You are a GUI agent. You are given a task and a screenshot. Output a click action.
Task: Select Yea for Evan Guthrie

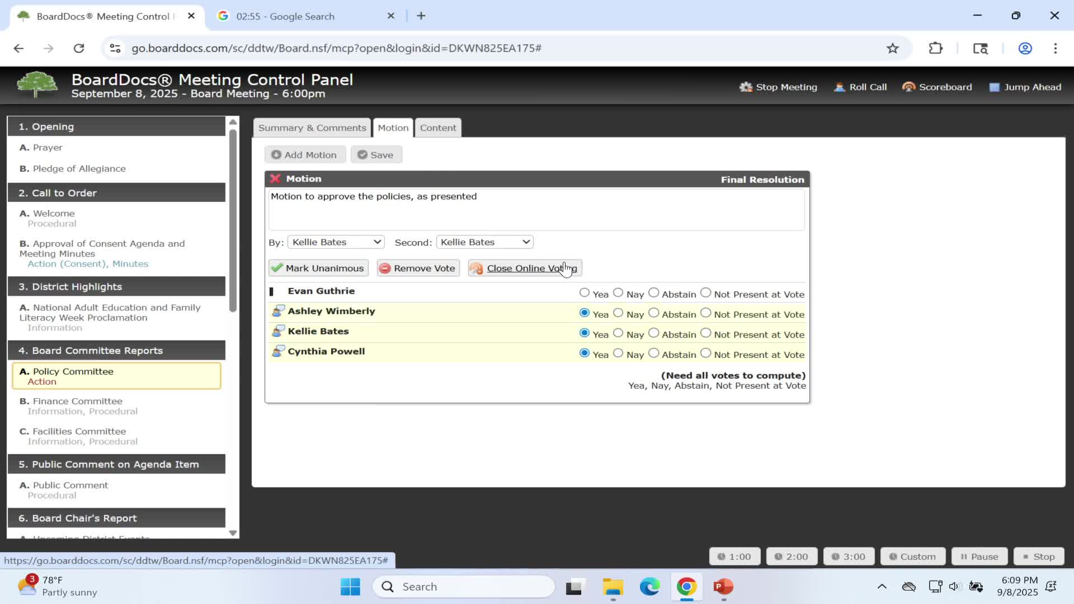tap(584, 292)
